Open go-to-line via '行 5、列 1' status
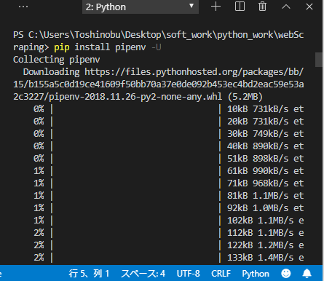 click(89, 274)
